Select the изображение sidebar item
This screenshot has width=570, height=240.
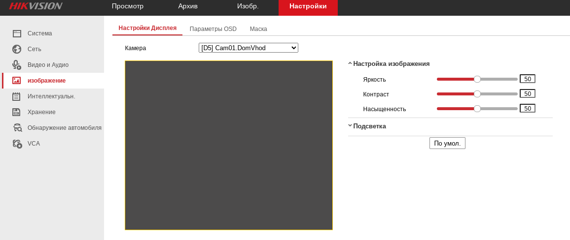pyautogui.click(x=53, y=81)
